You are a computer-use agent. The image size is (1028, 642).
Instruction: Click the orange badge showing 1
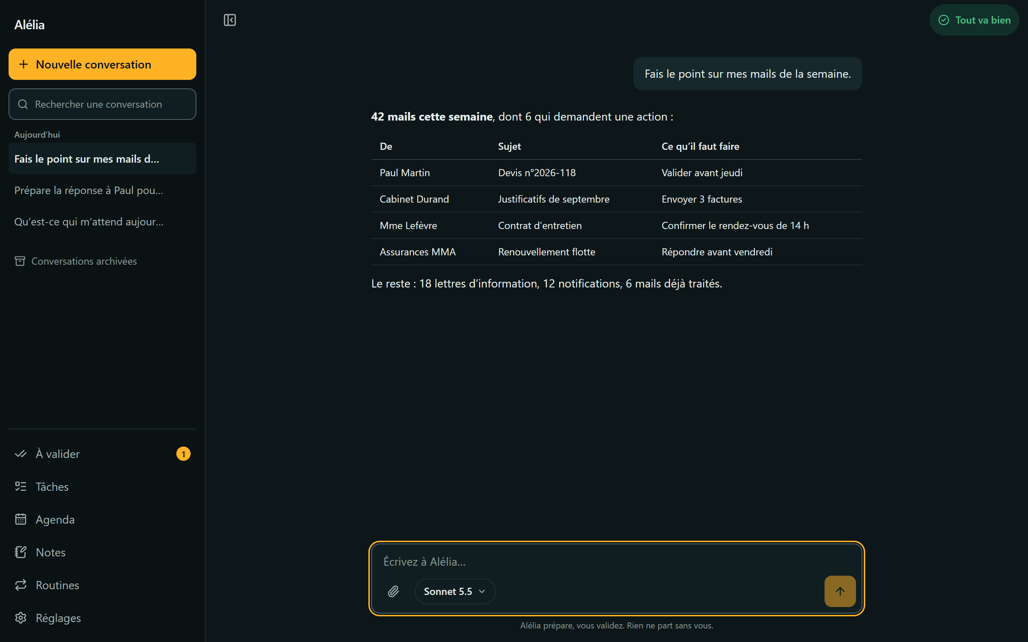(183, 454)
